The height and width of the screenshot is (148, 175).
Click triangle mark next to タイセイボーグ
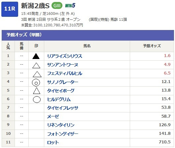tap(37, 91)
